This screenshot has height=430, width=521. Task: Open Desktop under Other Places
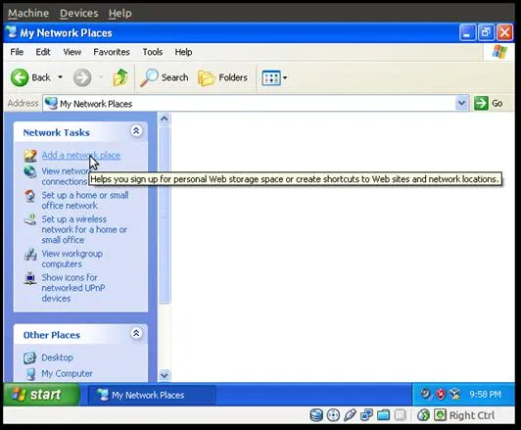(57, 358)
